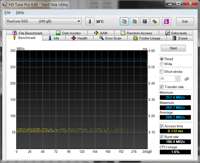
Task: Uncheck the Transfer rate checkbox
Action: (x=162, y=87)
